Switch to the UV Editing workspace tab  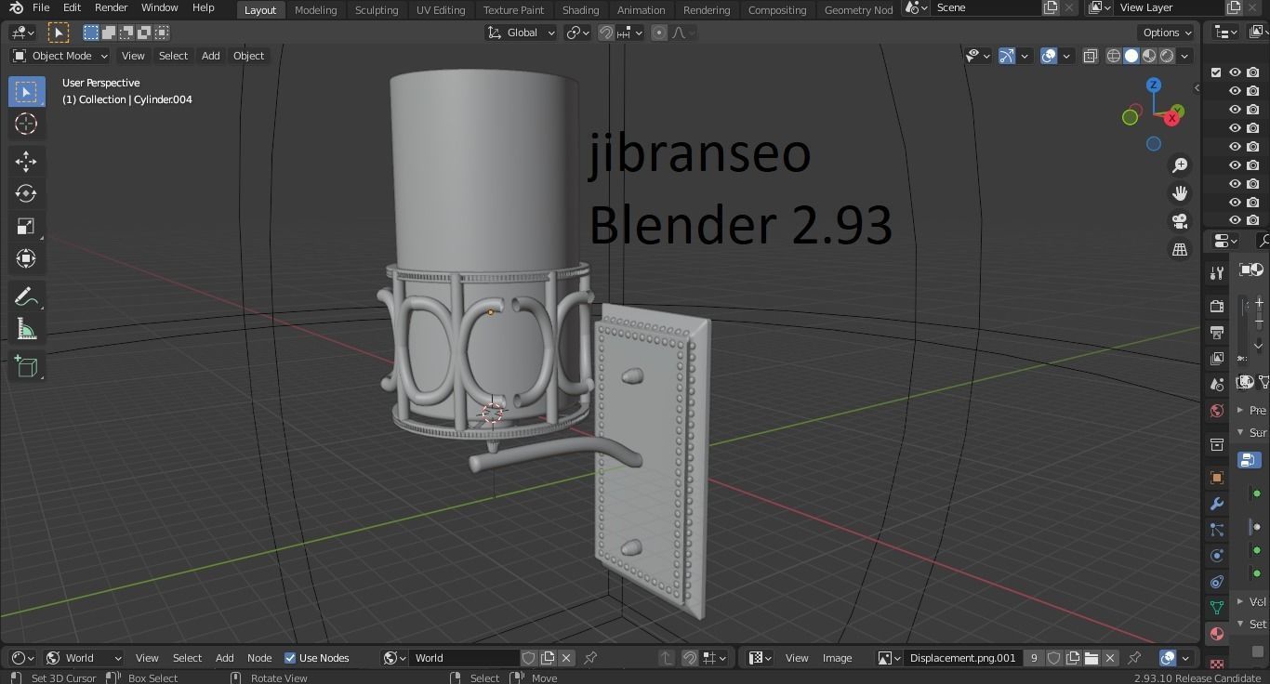(441, 9)
